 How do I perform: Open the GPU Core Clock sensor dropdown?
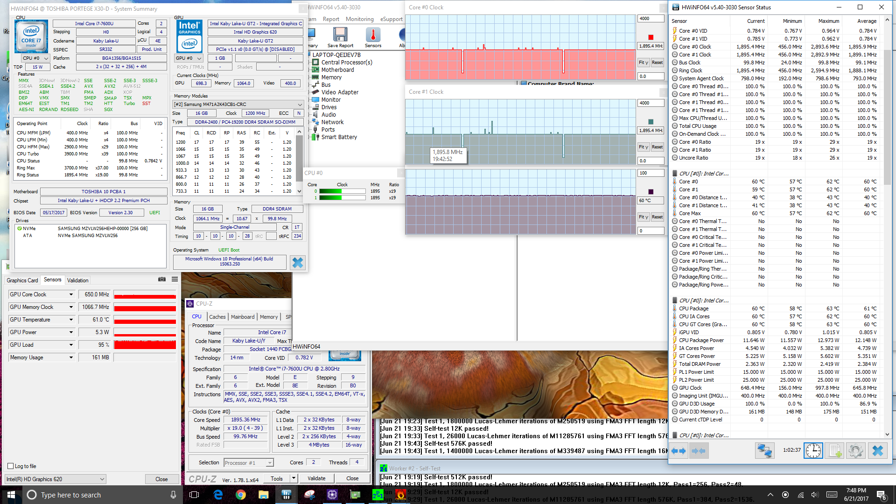click(71, 294)
